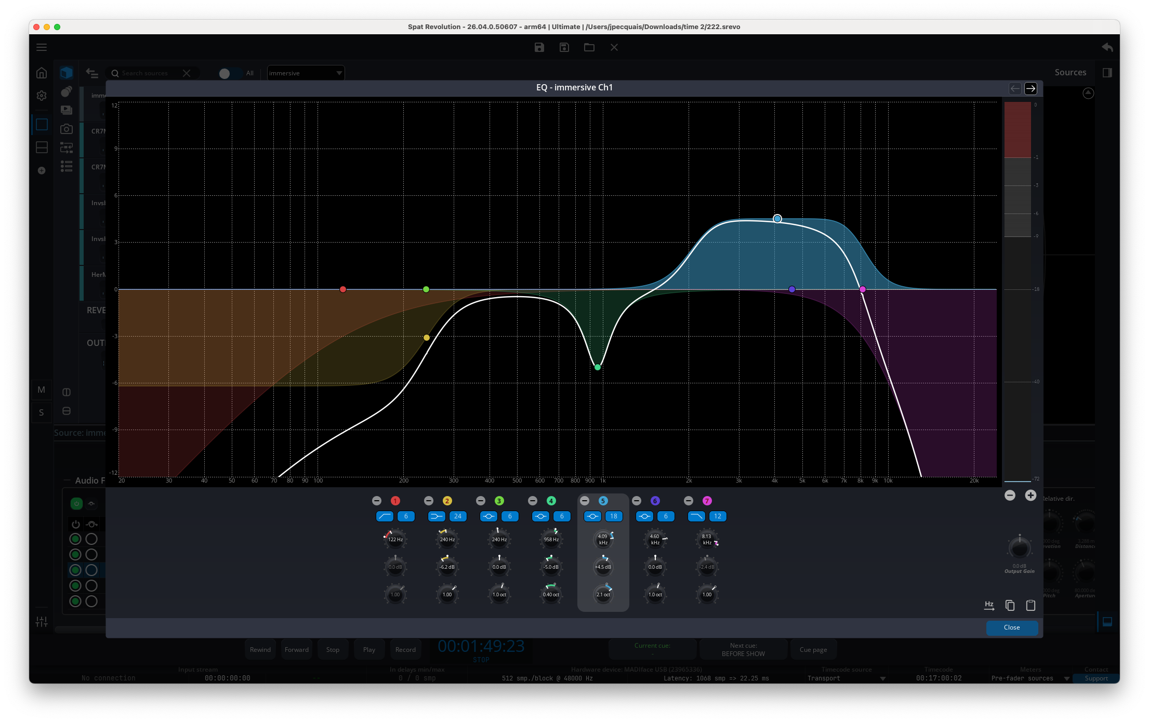Paste EQ settings with the clipboard icon
This screenshot has width=1149, height=722.
click(x=1031, y=605)
